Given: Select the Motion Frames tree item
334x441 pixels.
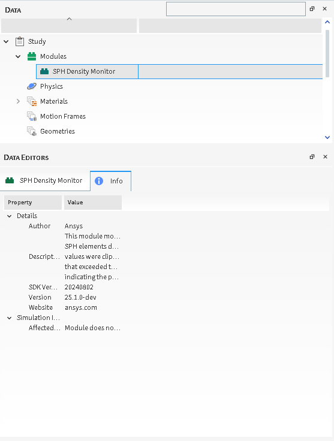Looking at the screenshot, I should (63, 116).
